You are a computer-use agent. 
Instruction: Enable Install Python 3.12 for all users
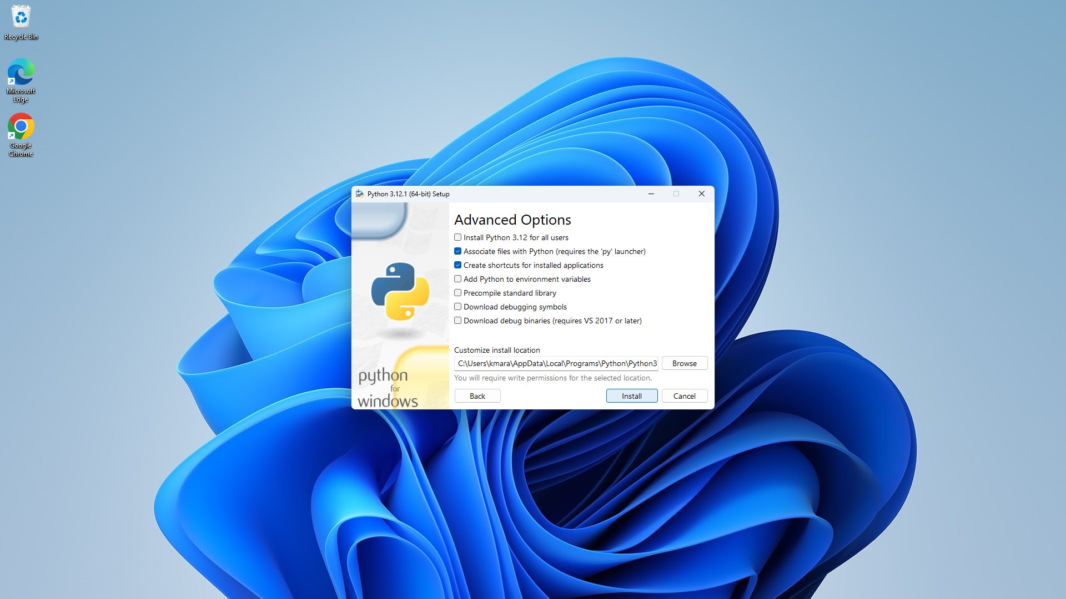457,237
